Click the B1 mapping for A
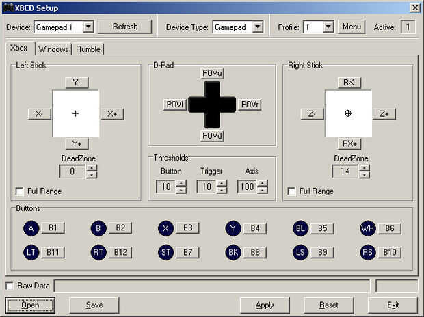 (x=53, y=228)
